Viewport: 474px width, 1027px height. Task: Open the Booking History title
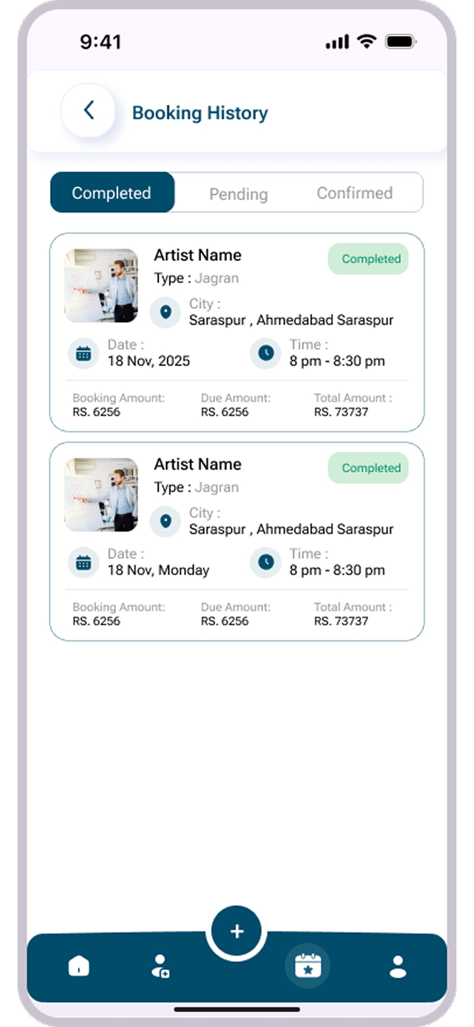point(200,113)
